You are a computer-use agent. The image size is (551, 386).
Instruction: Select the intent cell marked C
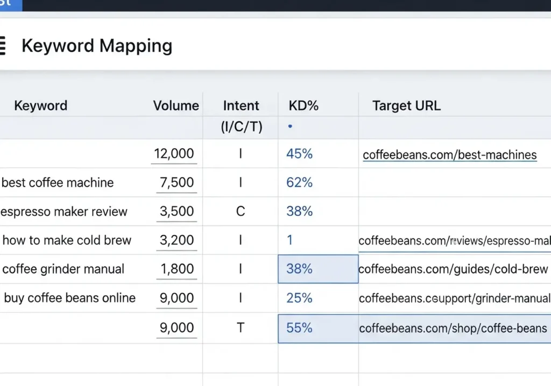tap(241, 212)
